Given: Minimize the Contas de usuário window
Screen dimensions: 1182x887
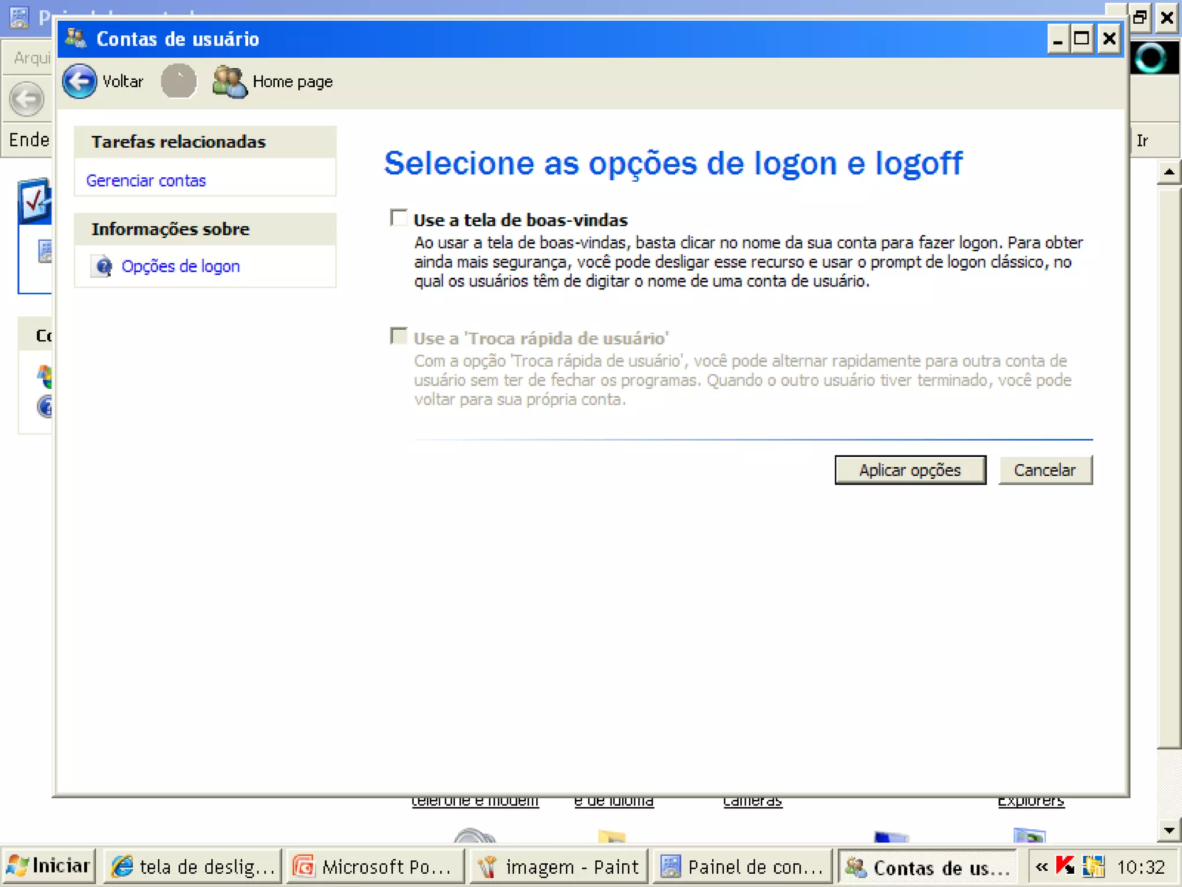Looking at the screenshot, I should [1058, 39].
